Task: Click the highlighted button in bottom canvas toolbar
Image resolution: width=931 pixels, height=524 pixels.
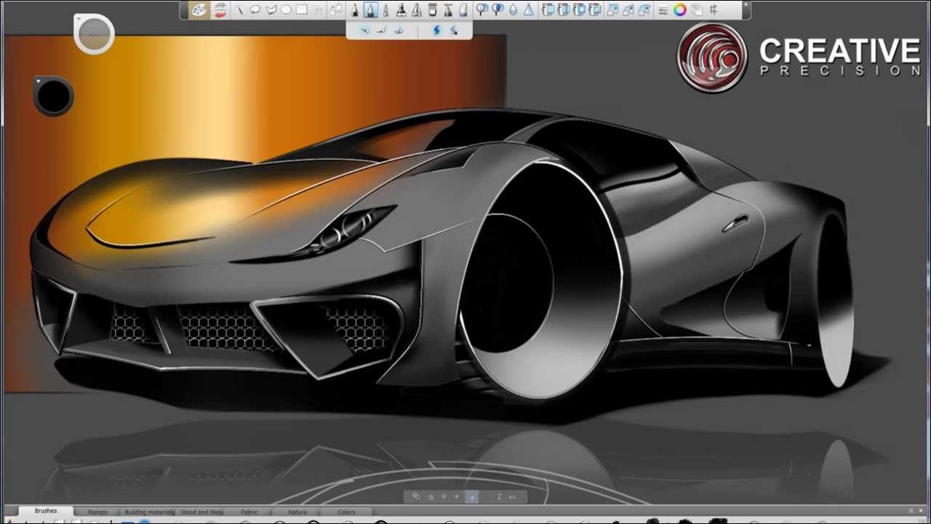Action: 471,497
